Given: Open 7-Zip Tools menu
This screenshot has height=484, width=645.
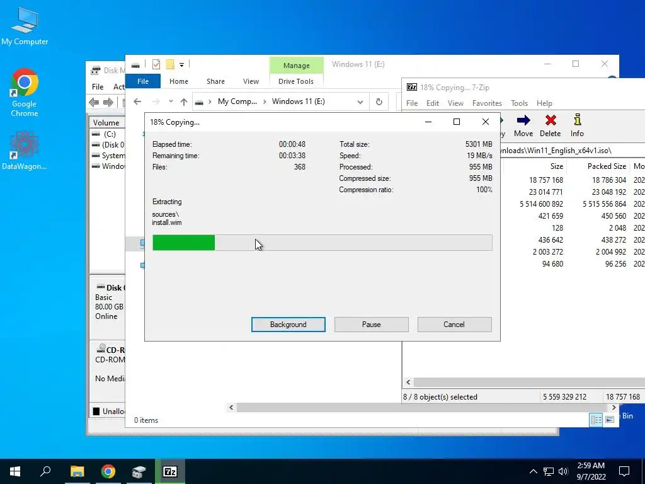Looking at the screenshot, I should [519, 103].
